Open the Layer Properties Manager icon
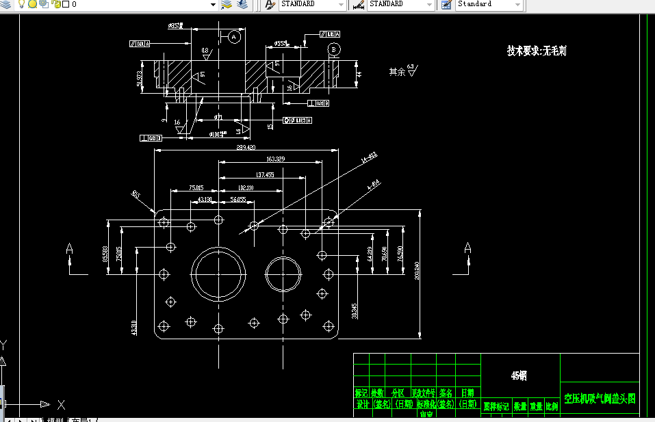655x422 pixels. click(6, 5)
